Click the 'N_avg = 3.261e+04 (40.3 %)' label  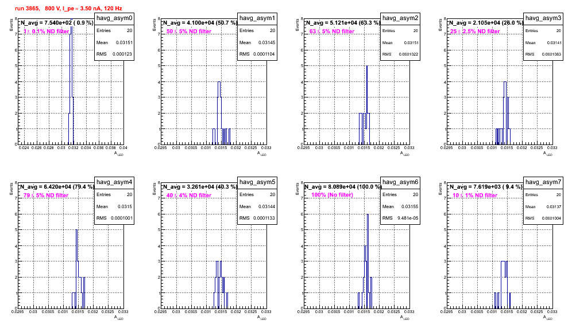tap(199, 186)
